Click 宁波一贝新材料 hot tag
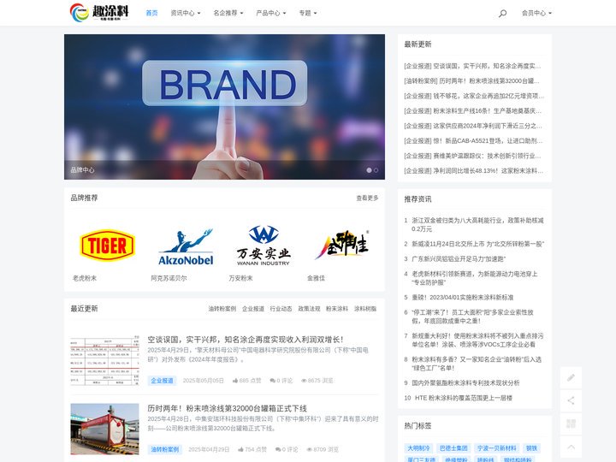 pos(496,448)
